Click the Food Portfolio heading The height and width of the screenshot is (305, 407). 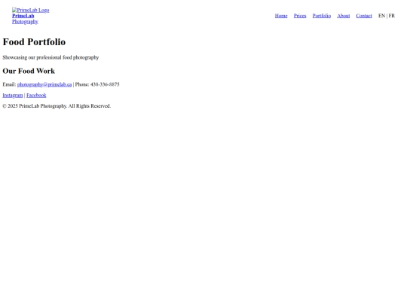(x=34, y=41)
